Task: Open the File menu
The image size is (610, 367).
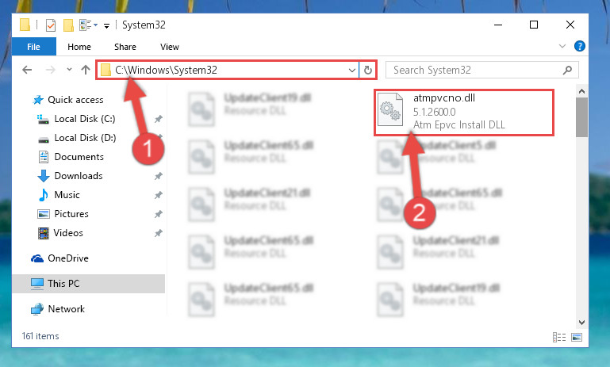Action: pyautogui.click(x=34, y=47)
